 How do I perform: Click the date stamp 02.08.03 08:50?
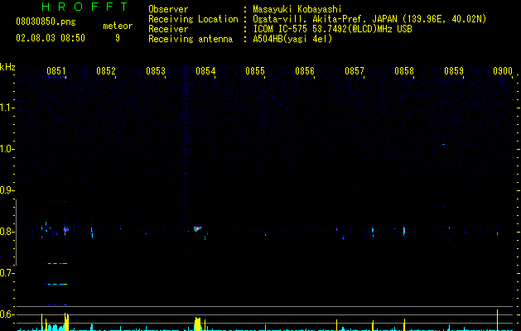51,38
